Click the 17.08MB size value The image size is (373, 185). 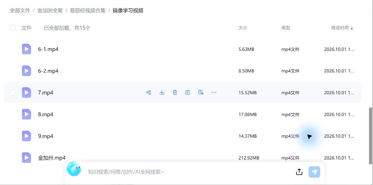click(x=248, y=115)
